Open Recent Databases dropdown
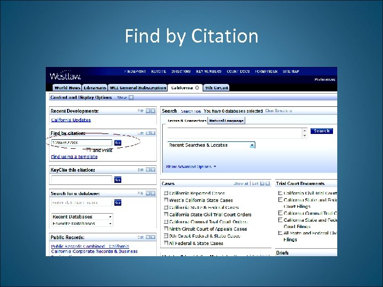The width and height of the screenshot is (383, 287). click(x=110, y=217)
